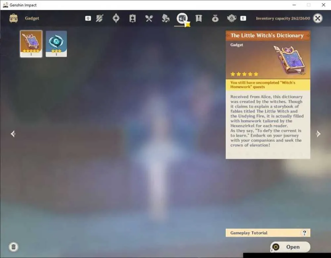Click the trash can delete icon
Screen dimensions: 331x258
coord(14,247)
